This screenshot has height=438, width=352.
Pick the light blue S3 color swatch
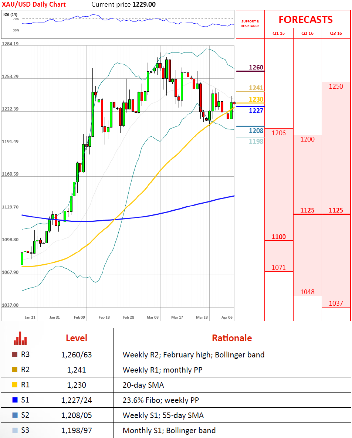14,430
